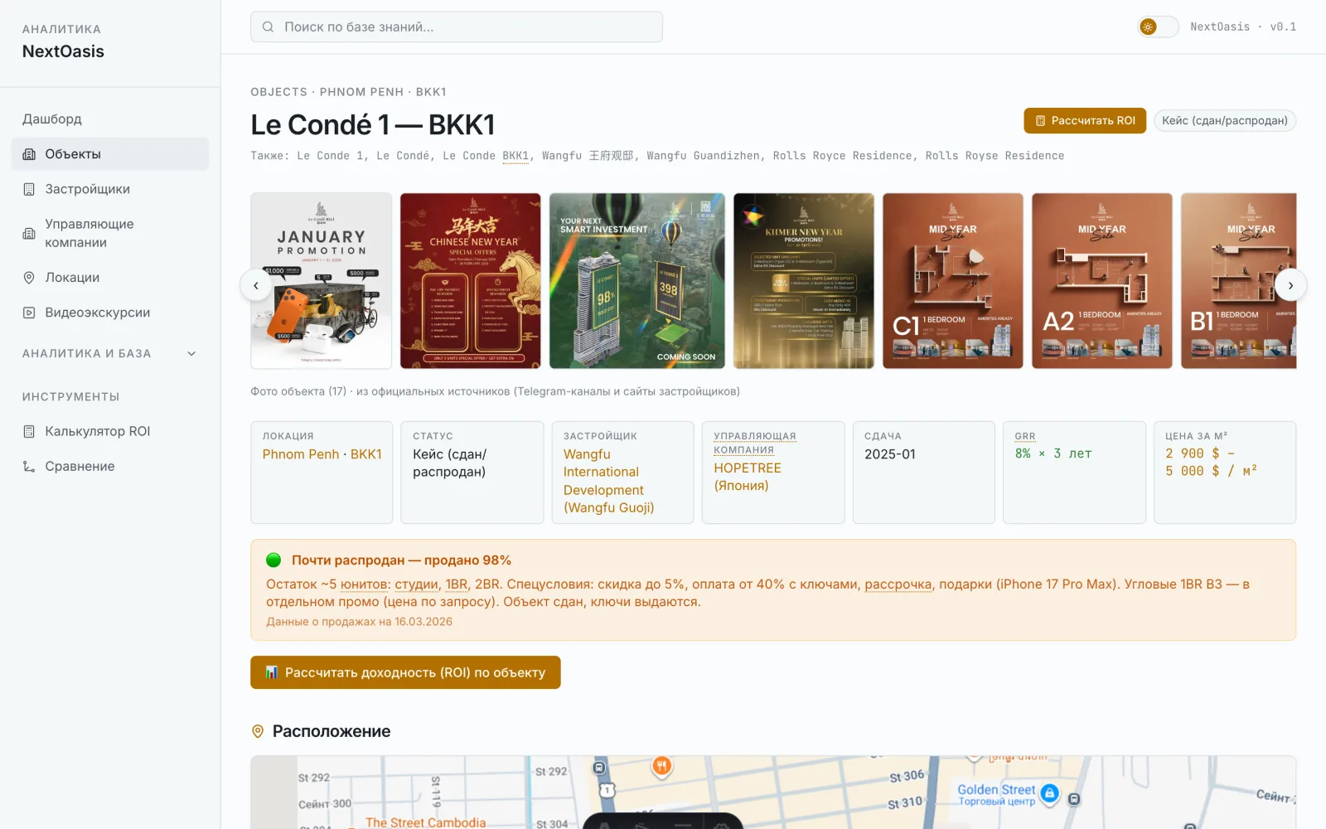This screenshot has width=1326, height=829.
Task: Open the Phnom Penh · BKK1 location link
Action: pos(322,454)
